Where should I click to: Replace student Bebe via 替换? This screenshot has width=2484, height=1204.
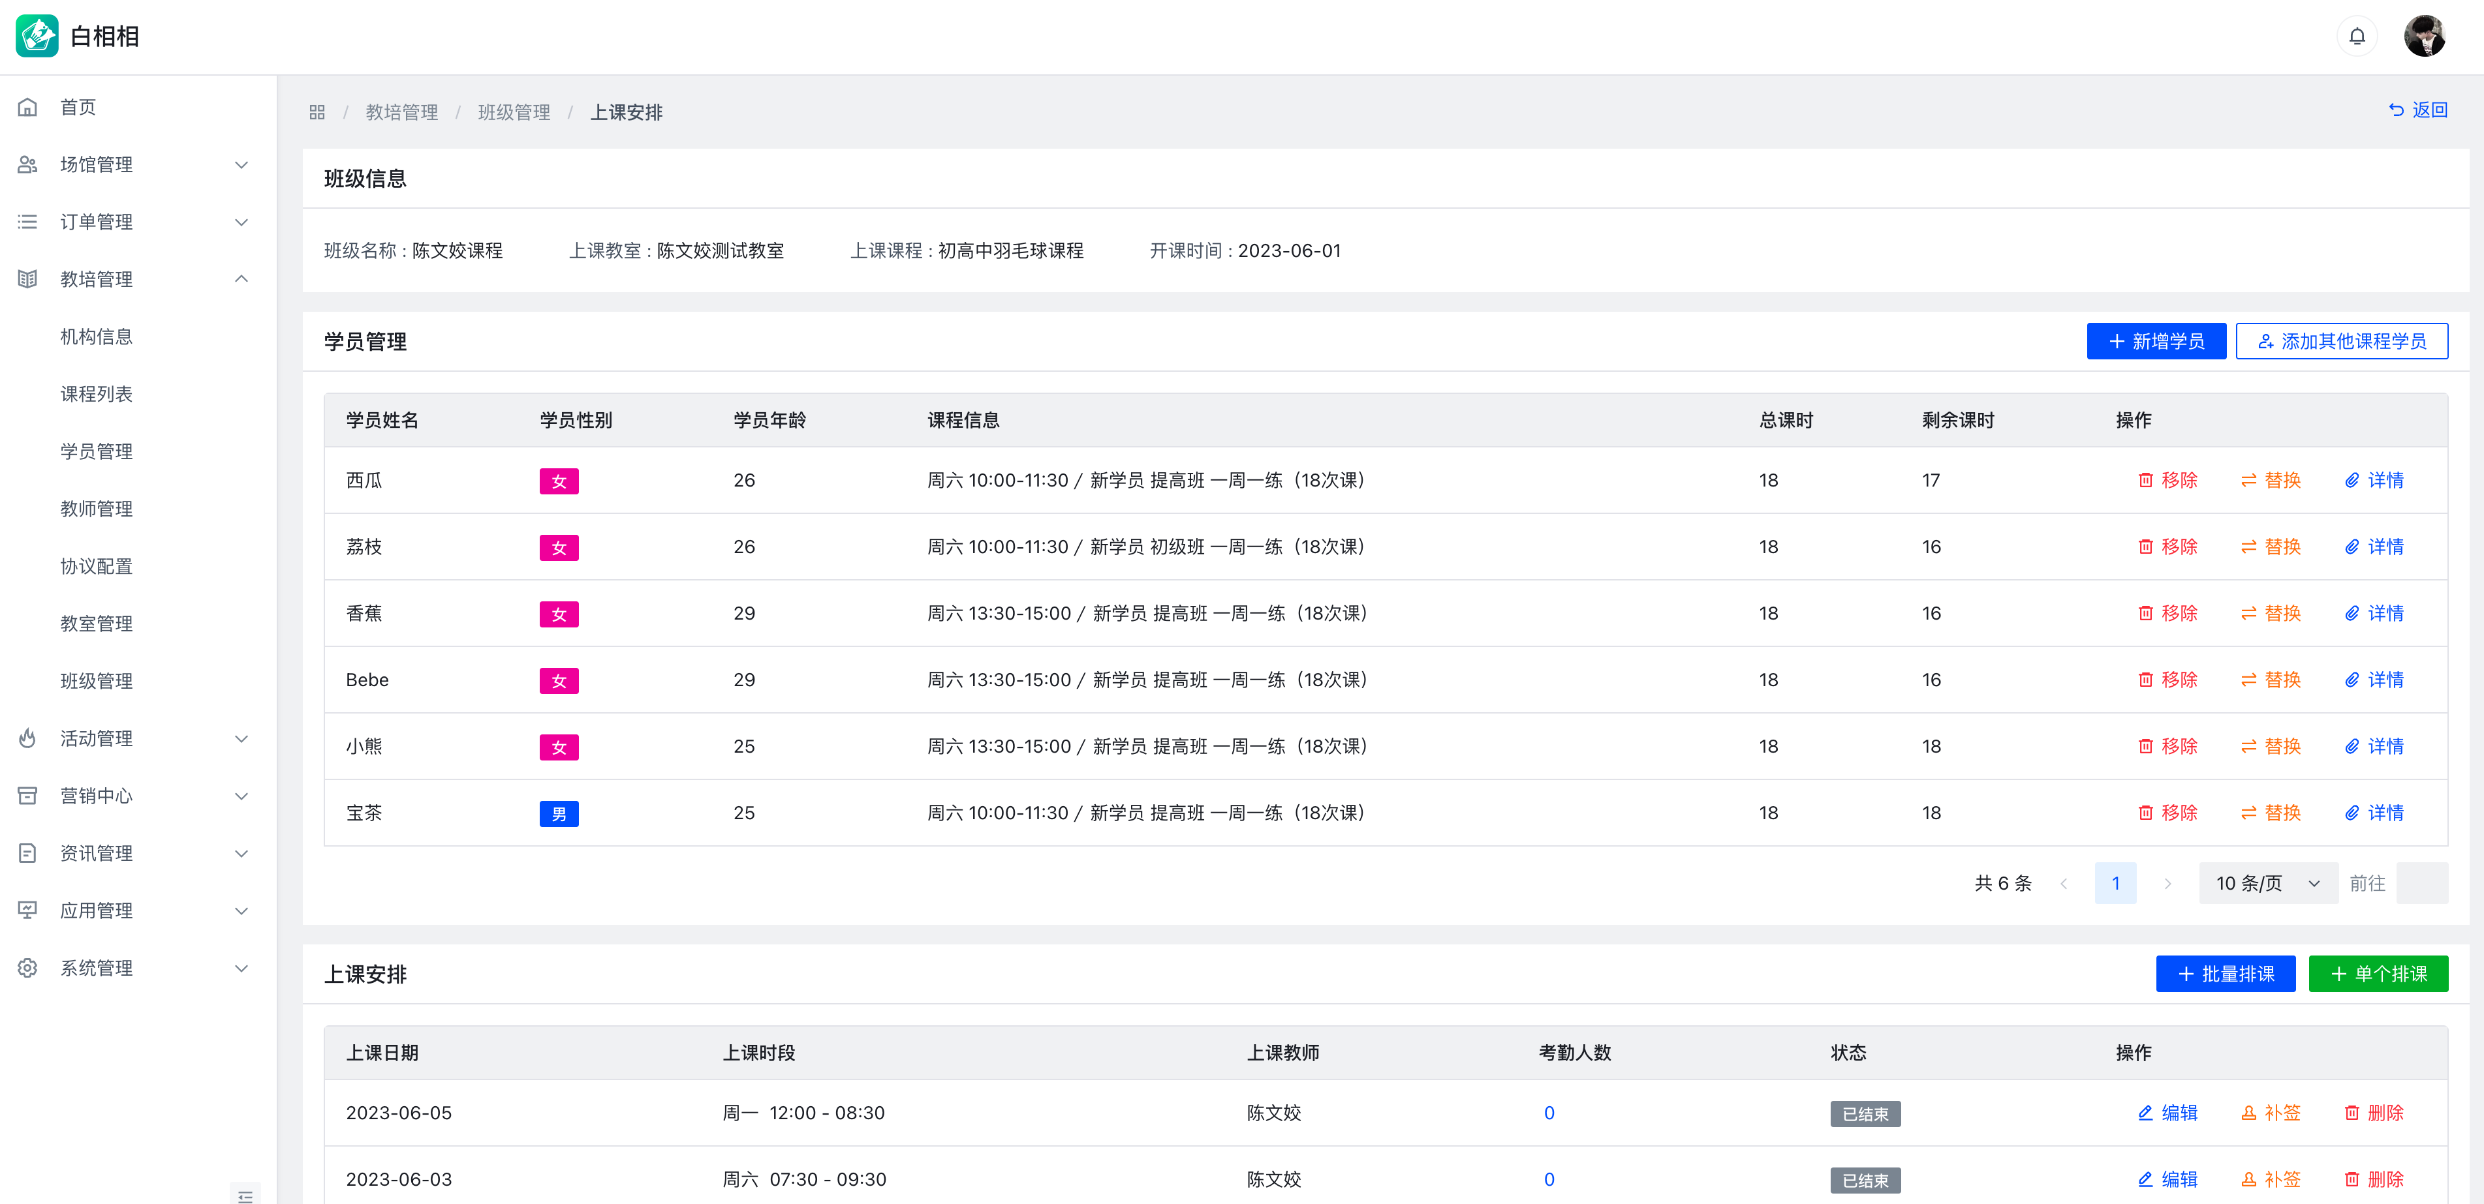(x=2271, y=680)
